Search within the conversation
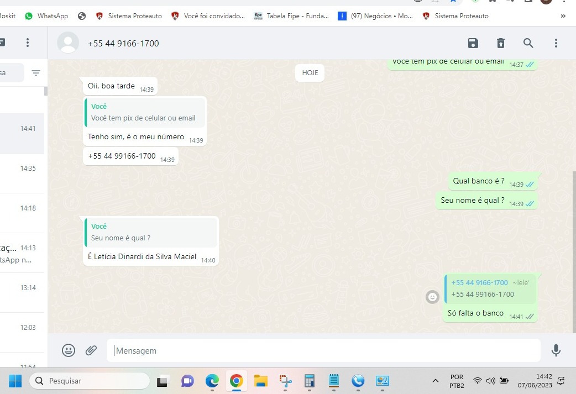The height and width of the screenshot is (394, 576). 528,43
